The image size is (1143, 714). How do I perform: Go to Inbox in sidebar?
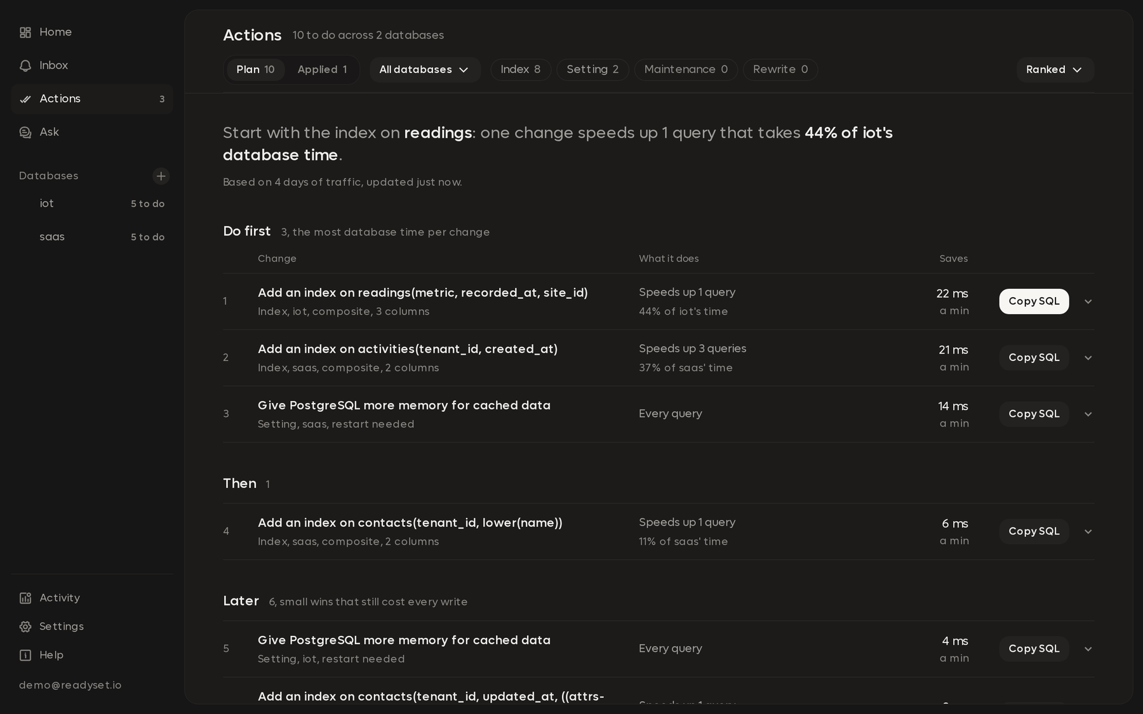pos(92,65)
